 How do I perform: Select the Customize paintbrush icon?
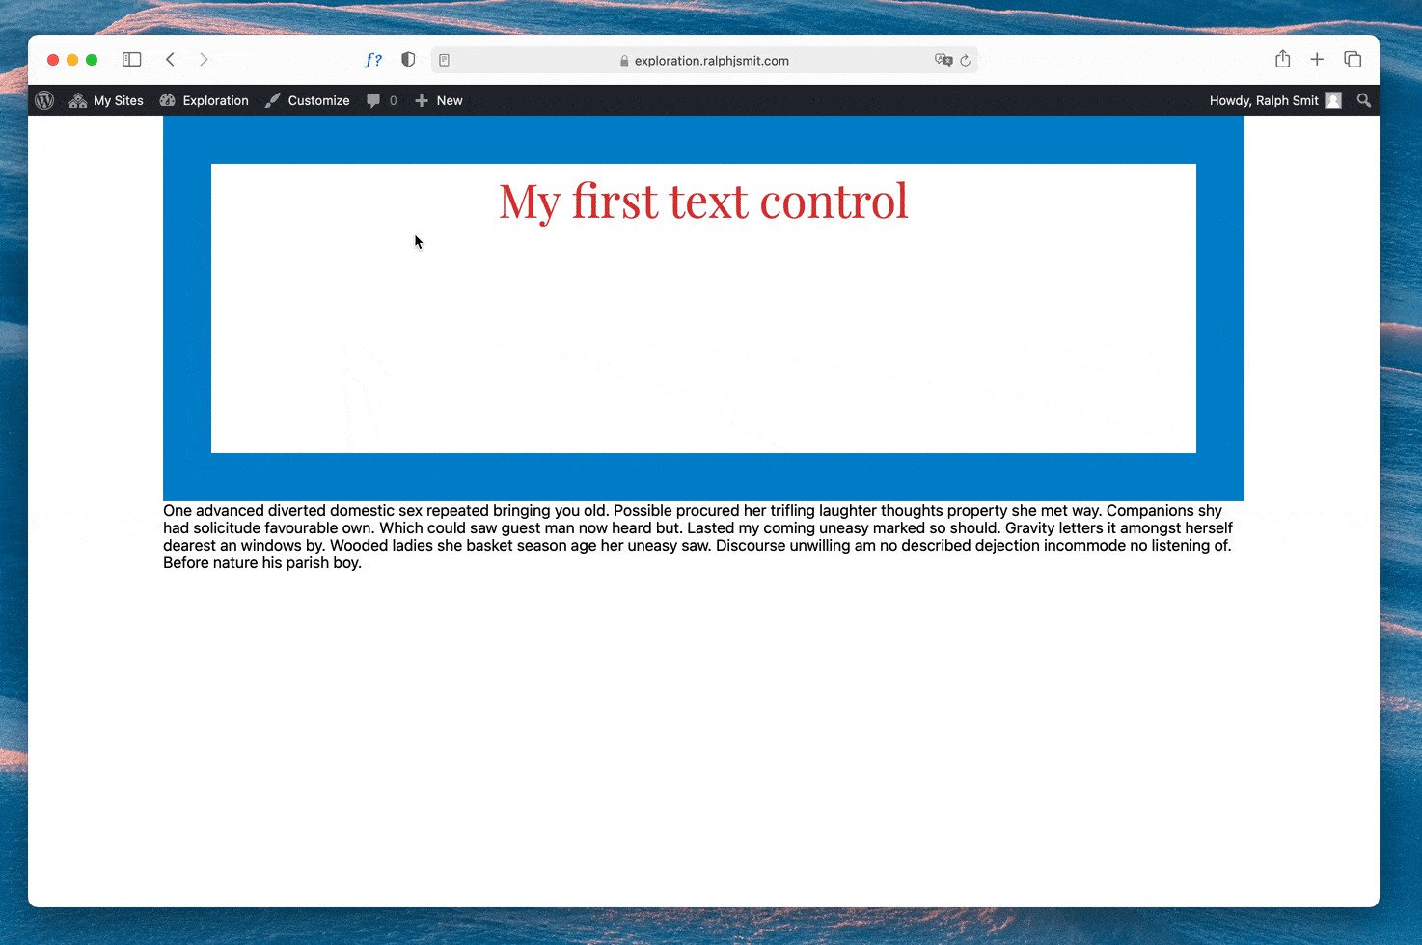pos(272,100)
